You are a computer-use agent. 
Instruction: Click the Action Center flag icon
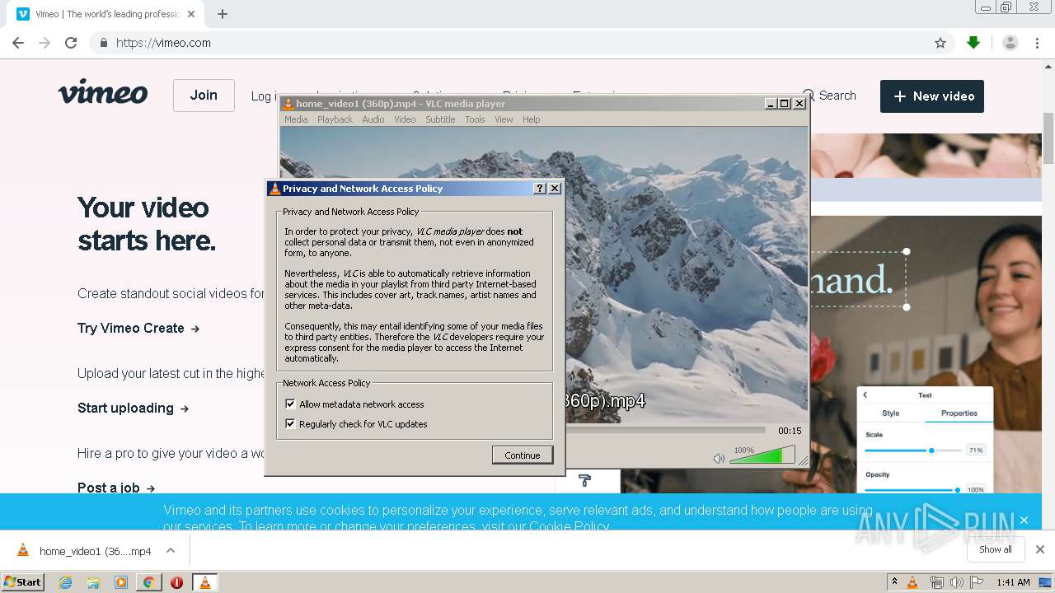click(x=977, y=582)
